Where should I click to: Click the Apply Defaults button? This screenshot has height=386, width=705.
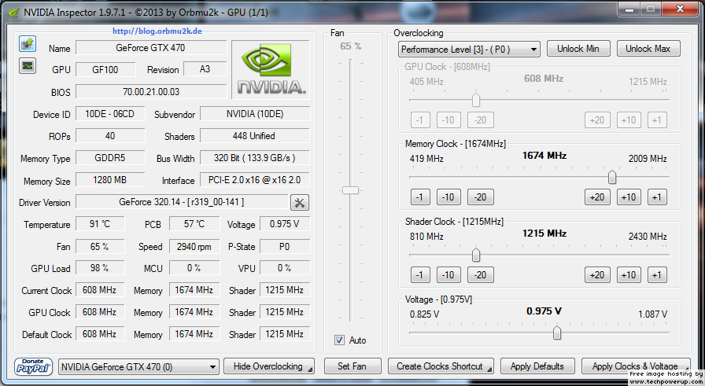click(537, 366)
